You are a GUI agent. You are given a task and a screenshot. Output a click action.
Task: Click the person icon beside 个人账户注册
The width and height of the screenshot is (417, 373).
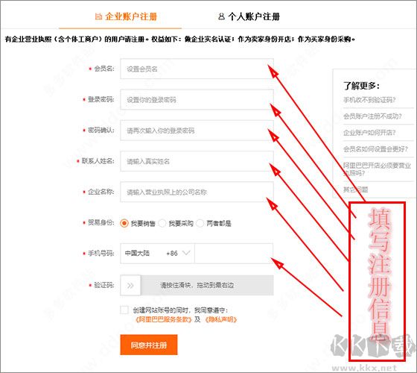(221, 16)
